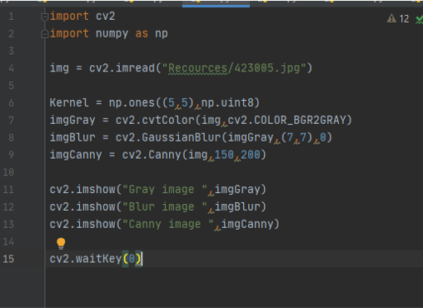Screen dimensions: 423x308
Task: Click "imread" on line 4
Action: [135, 68]
